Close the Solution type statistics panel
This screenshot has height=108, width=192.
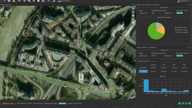[190, 5]
